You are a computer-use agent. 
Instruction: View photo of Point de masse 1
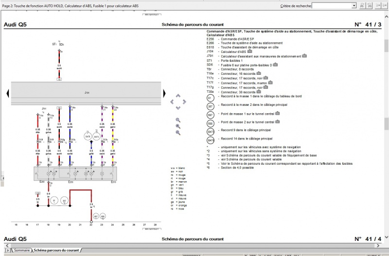[278, 115]
